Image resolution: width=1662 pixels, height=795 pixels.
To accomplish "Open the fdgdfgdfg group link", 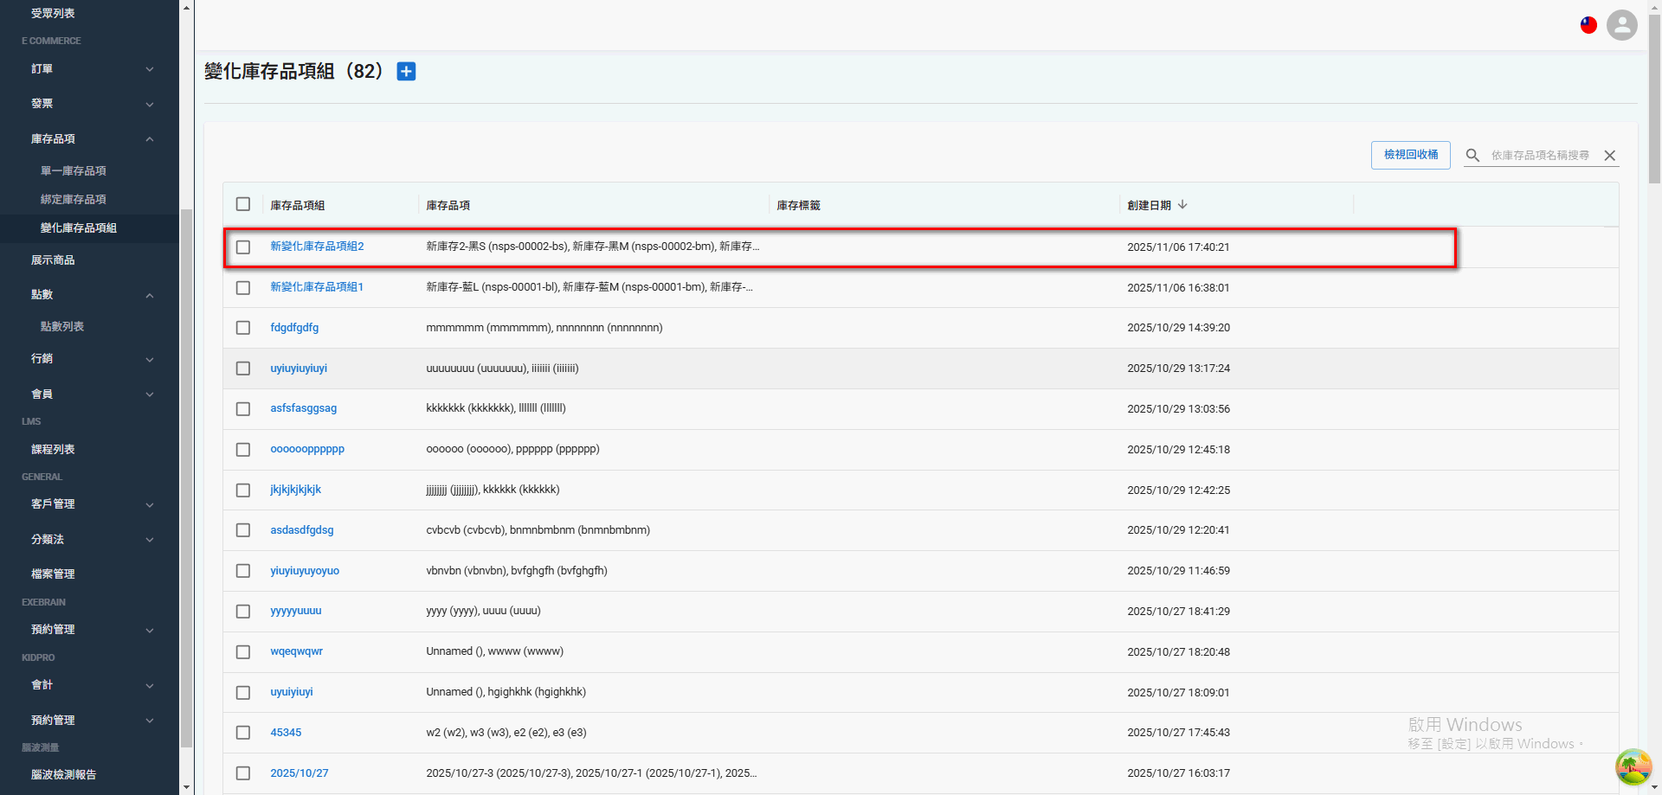I will click(x=294, y=328).
